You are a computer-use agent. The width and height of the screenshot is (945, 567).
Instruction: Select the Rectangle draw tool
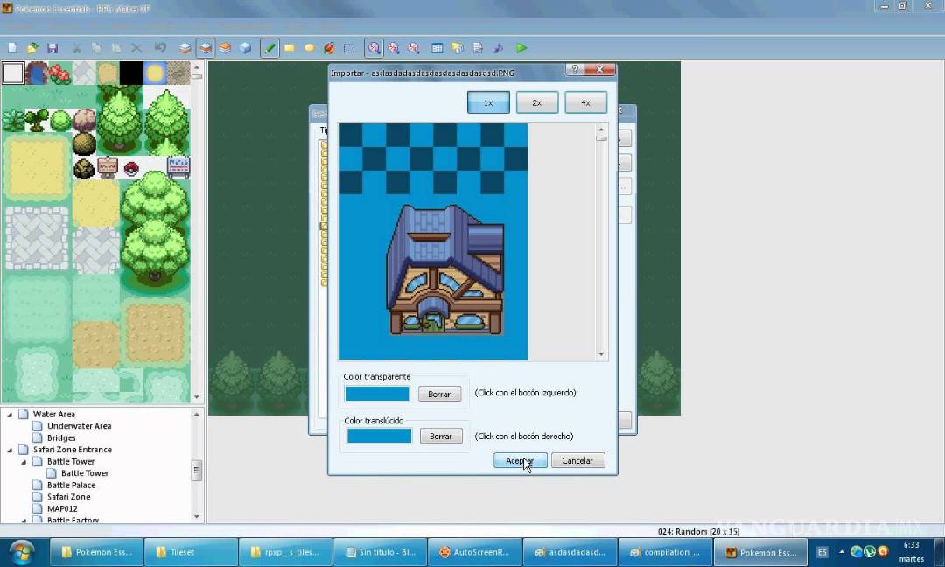pos(289,48)
